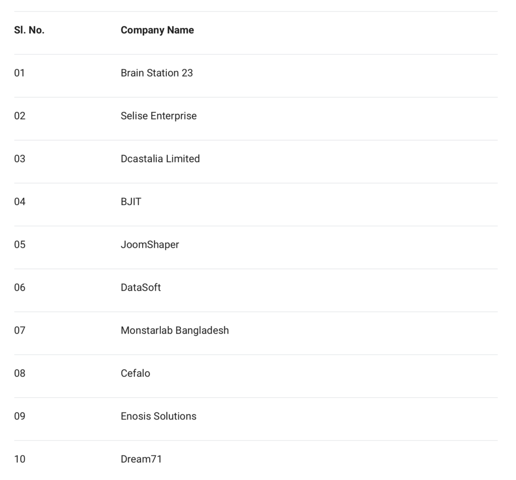516x480 pixels.
Task: Select the JoomShaper row entry
Action: coord(150,245)
